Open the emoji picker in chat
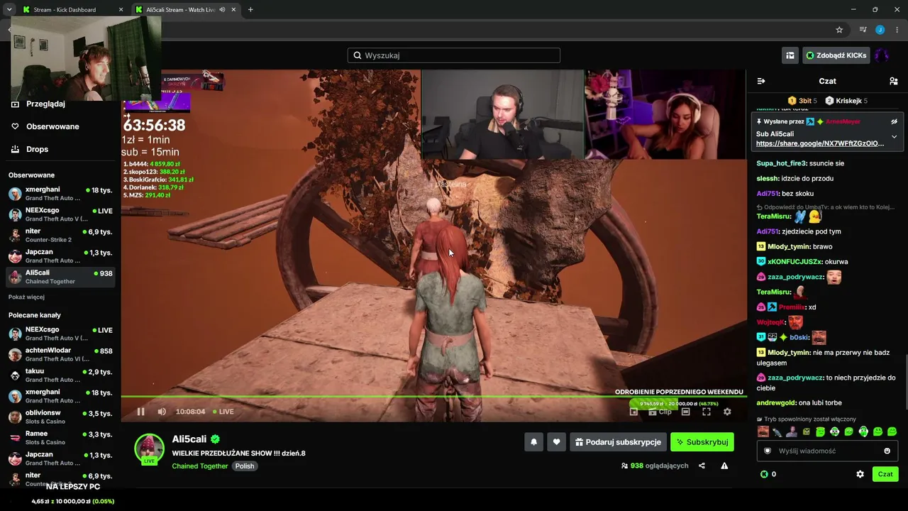 point(887,451)
